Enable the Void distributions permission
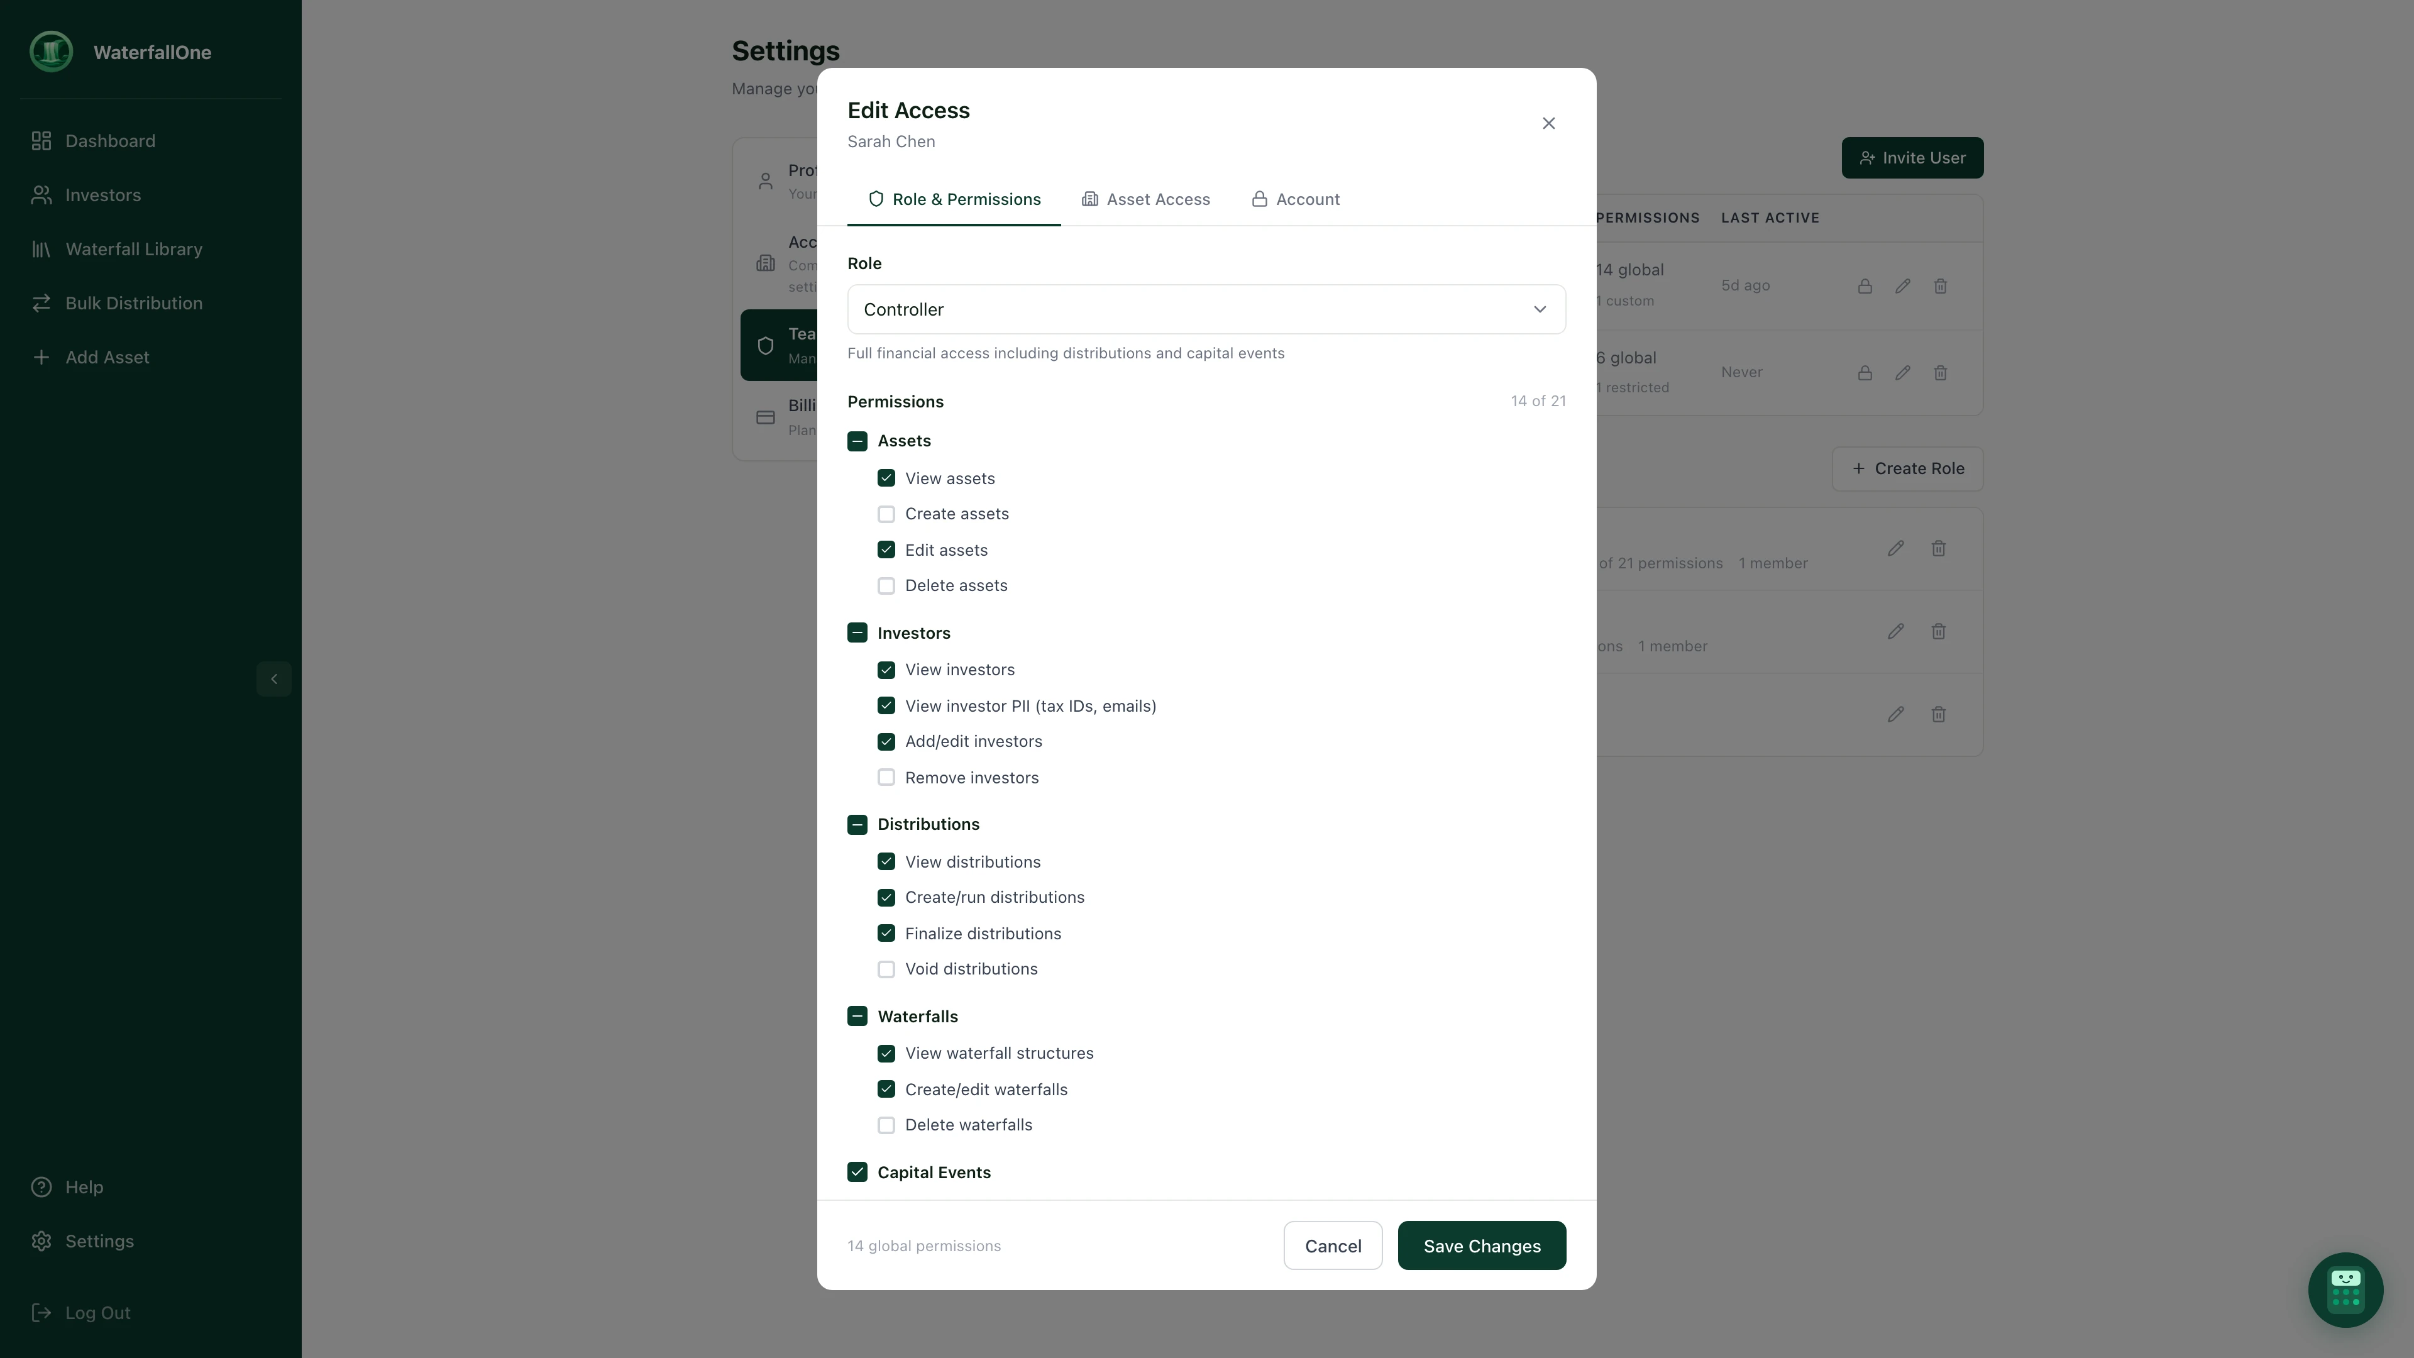Screen dimensions: 2414x1358 (886, 969)
